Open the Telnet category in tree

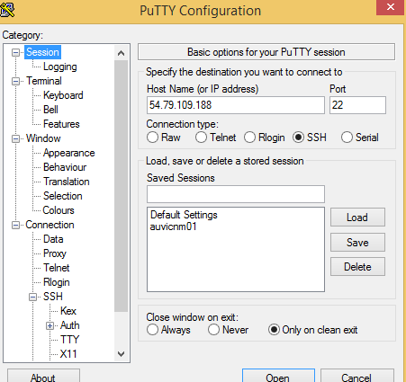click(x=56, y=268)
